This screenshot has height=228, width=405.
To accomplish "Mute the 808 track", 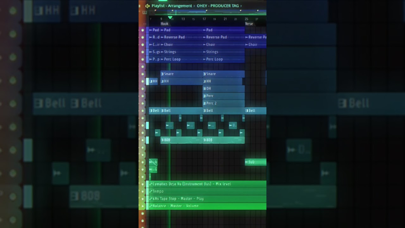I will click(143, 140).
